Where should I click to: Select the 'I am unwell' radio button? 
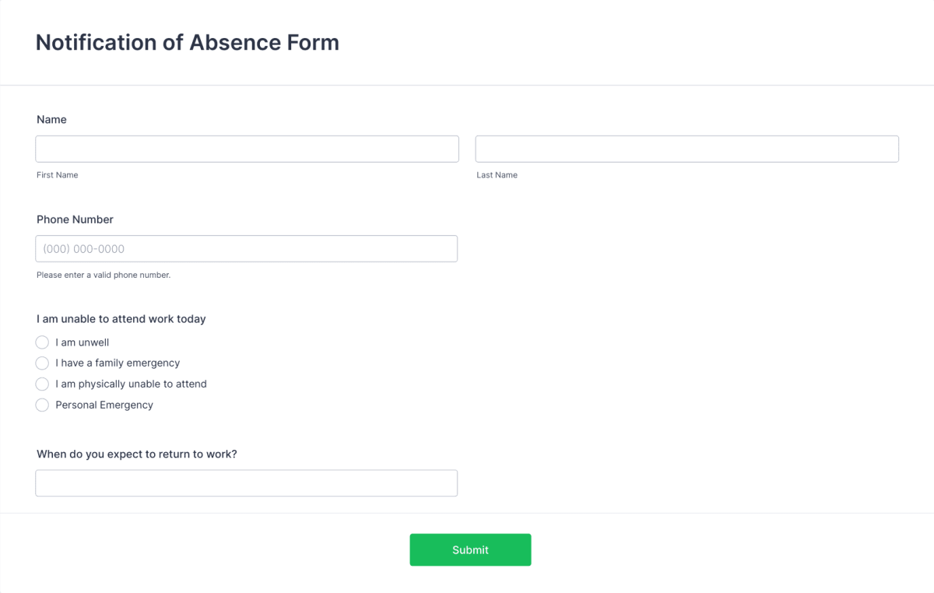pos(42,342)
